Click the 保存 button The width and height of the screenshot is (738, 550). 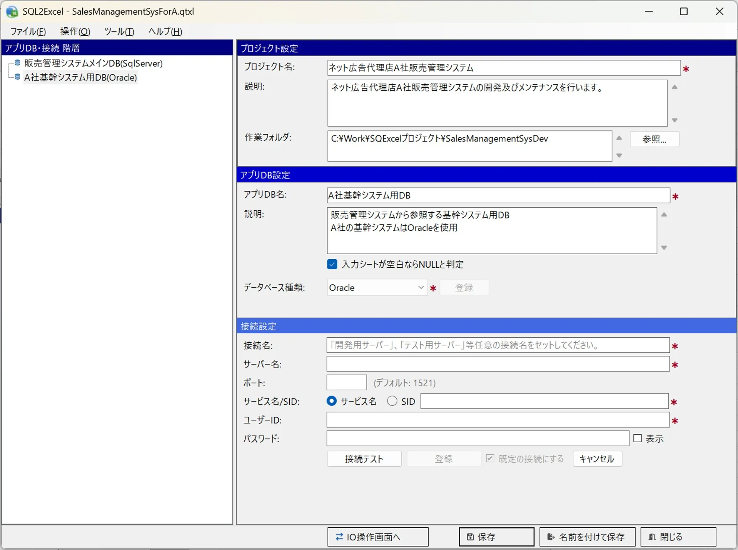496,537
